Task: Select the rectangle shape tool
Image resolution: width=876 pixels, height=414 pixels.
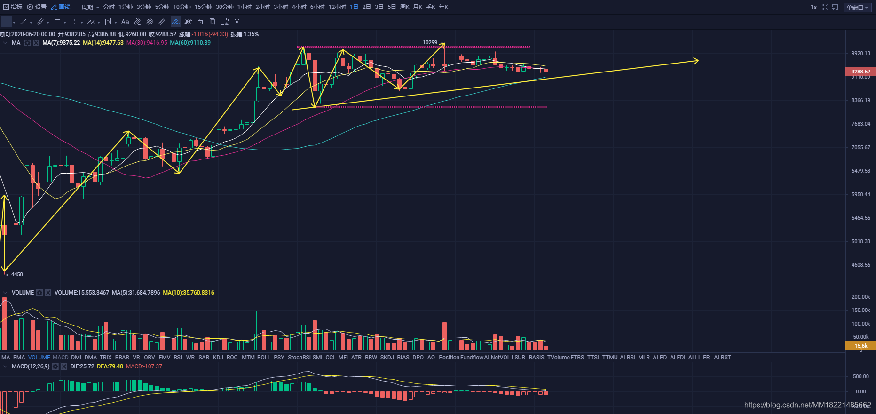Action: pos(57,22)
